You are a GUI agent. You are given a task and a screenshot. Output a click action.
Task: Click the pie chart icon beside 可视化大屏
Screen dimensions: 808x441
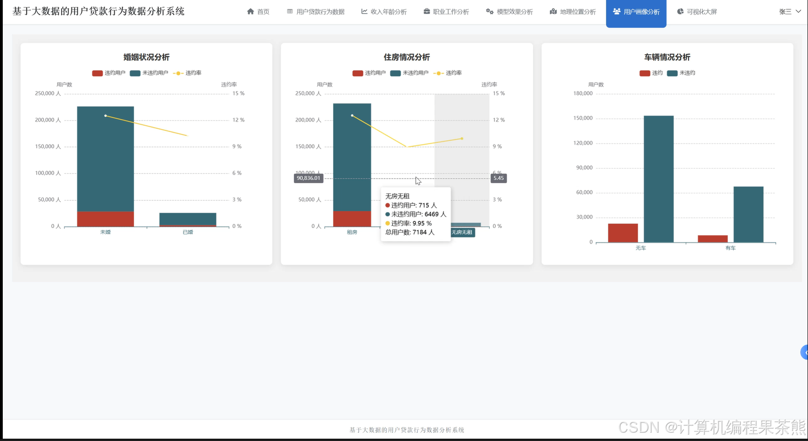pos(680,12)
